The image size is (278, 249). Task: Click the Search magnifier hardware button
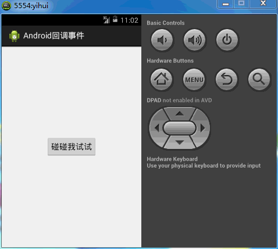pos(259,79)
